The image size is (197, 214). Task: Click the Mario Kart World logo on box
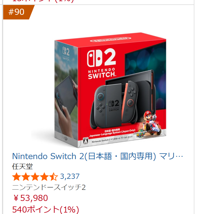point(140,134)
